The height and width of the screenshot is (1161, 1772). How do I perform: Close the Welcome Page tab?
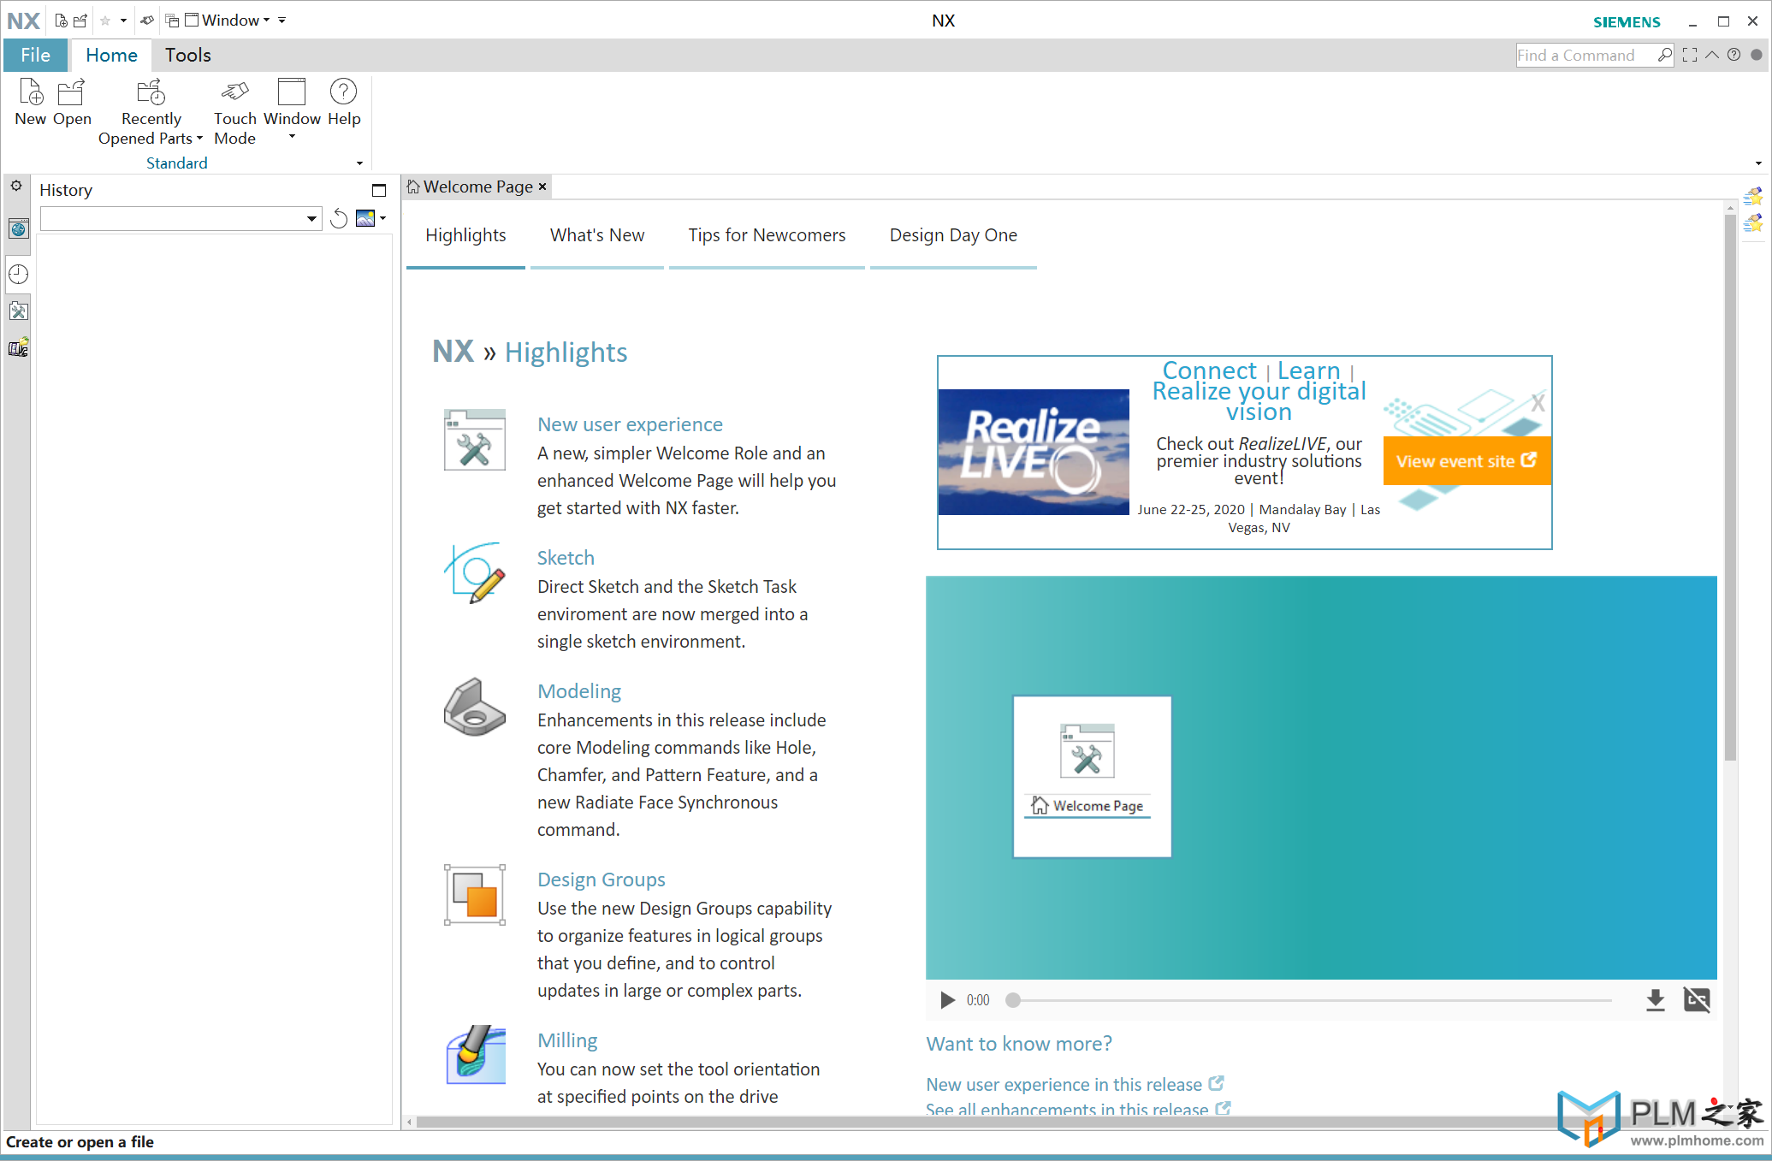pyautogui.click(x=542, y=187)
